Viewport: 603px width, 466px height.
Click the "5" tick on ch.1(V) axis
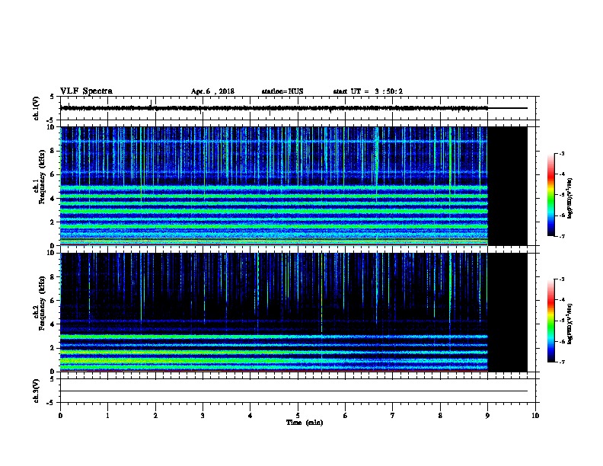pos(53,97)
